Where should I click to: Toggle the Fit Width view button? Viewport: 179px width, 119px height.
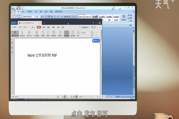point(67,34)
